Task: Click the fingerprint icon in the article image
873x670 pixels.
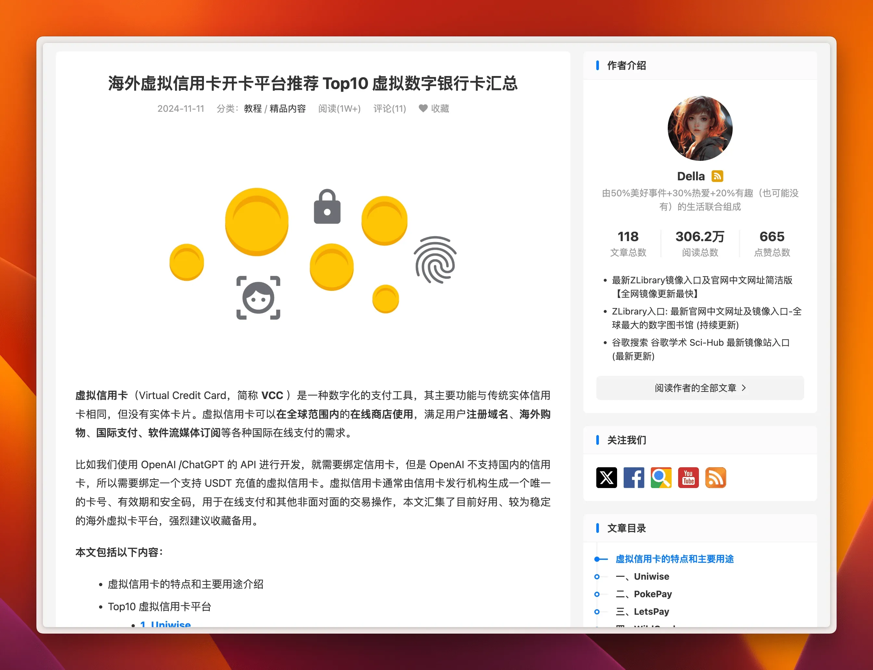Action: coord(435,260)
